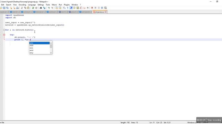222x124 pixels.
Task: Click the 'Sel : 0 | 0' status entry
Action: [167, 123]
